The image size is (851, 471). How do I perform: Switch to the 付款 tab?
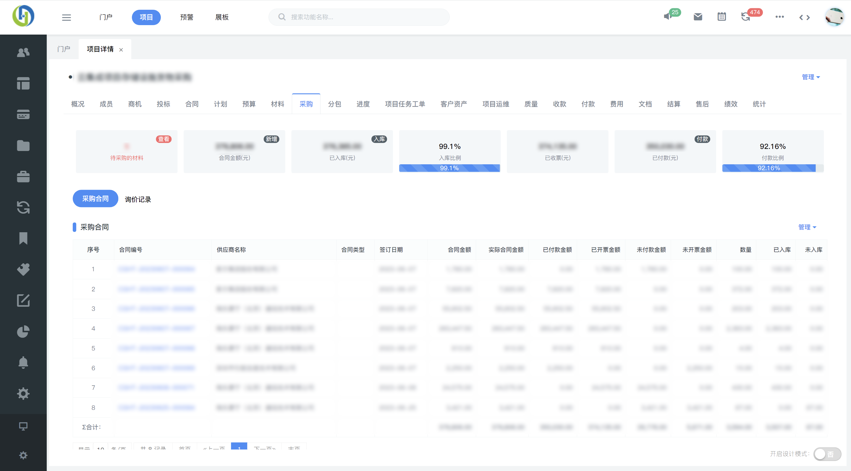[x=588, y=104]
